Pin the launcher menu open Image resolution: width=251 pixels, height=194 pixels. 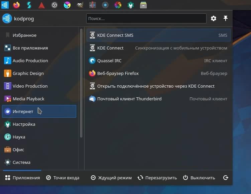pyautogui.click(x=226, y=18)
